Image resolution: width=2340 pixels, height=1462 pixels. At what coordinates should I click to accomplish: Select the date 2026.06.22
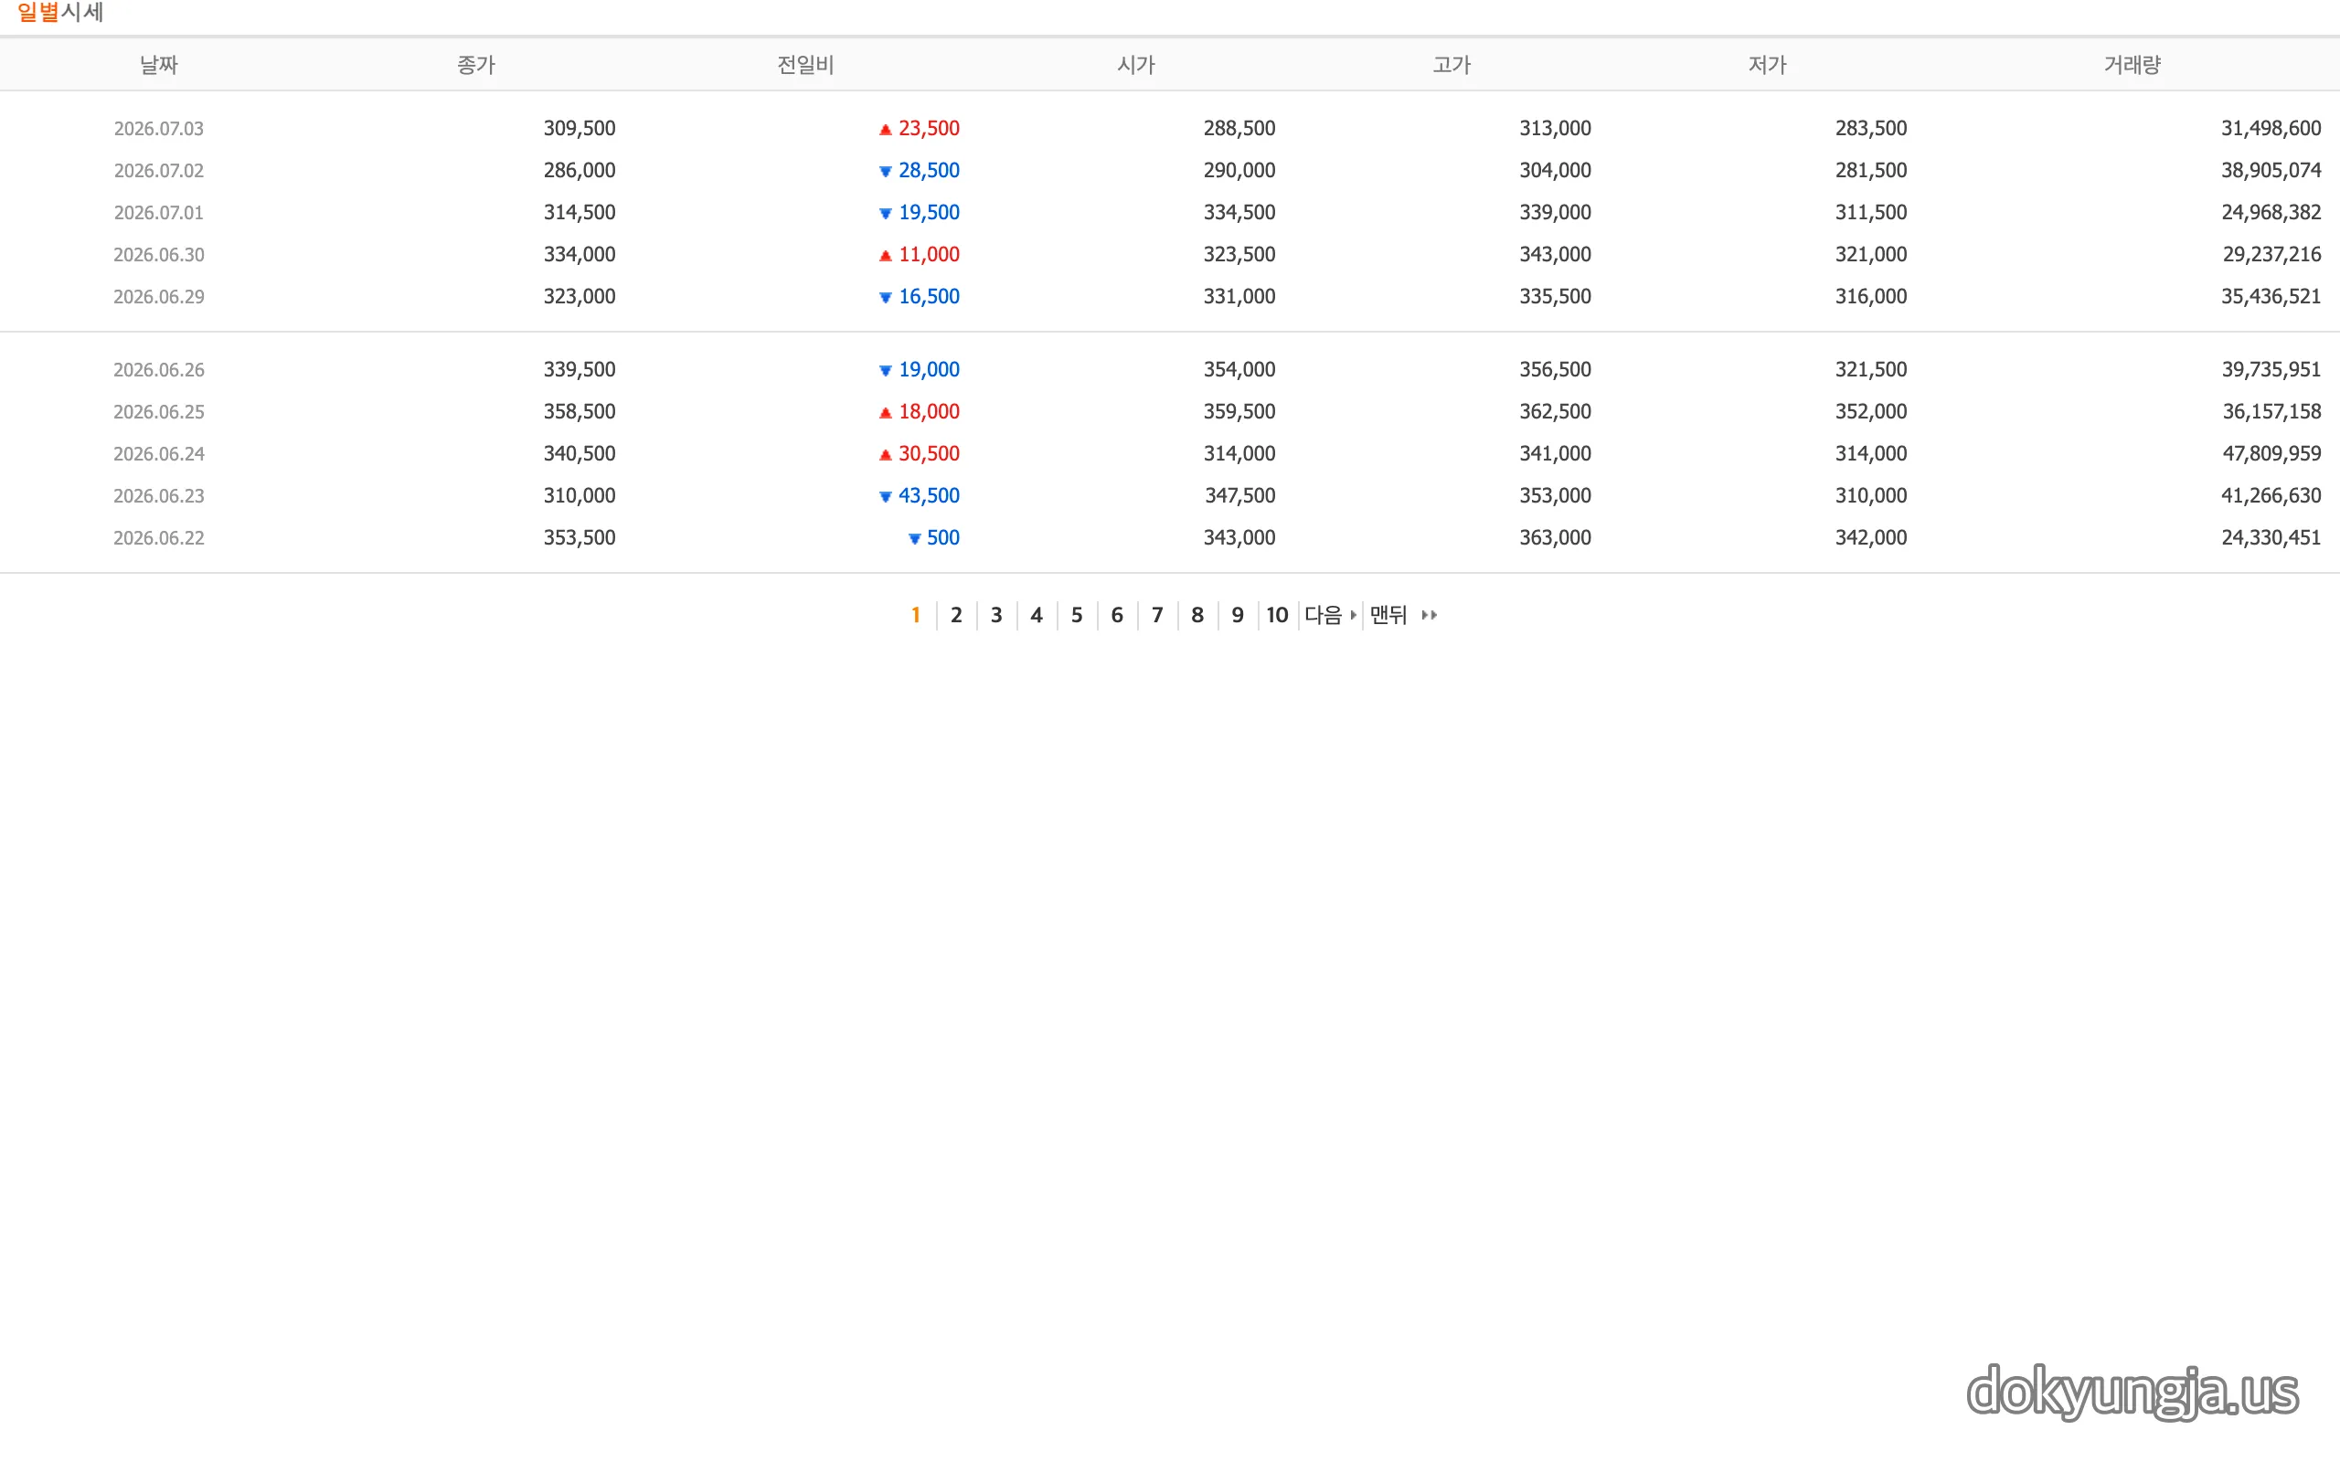tap(158, 538)
